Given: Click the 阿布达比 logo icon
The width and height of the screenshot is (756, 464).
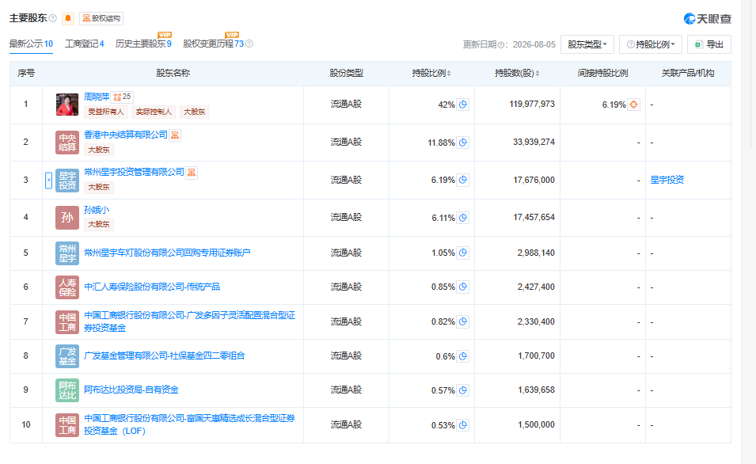Looking at the screenshot, I should [x=67, y=390].
